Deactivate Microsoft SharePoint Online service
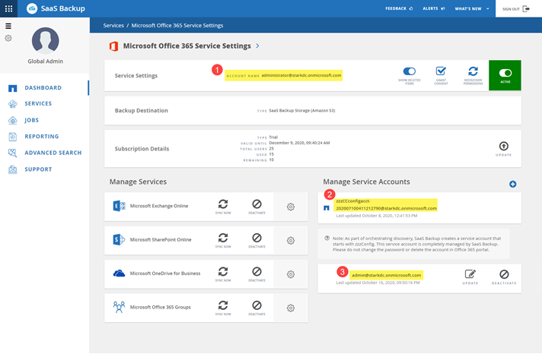The height and width of the screenshot is (354, 542). (x=257, y=239)
